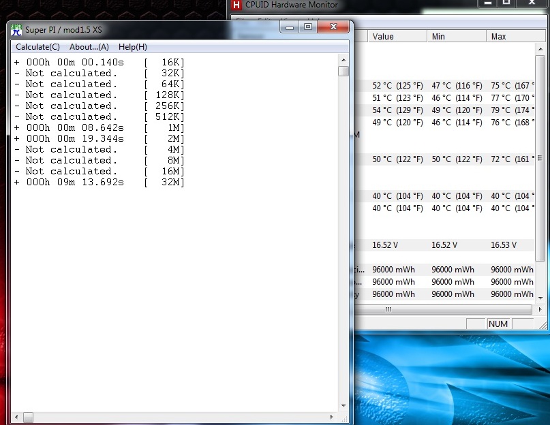Select the 512K 'Not calculated.' line
The image size is (550, 425).
(99, 116)
